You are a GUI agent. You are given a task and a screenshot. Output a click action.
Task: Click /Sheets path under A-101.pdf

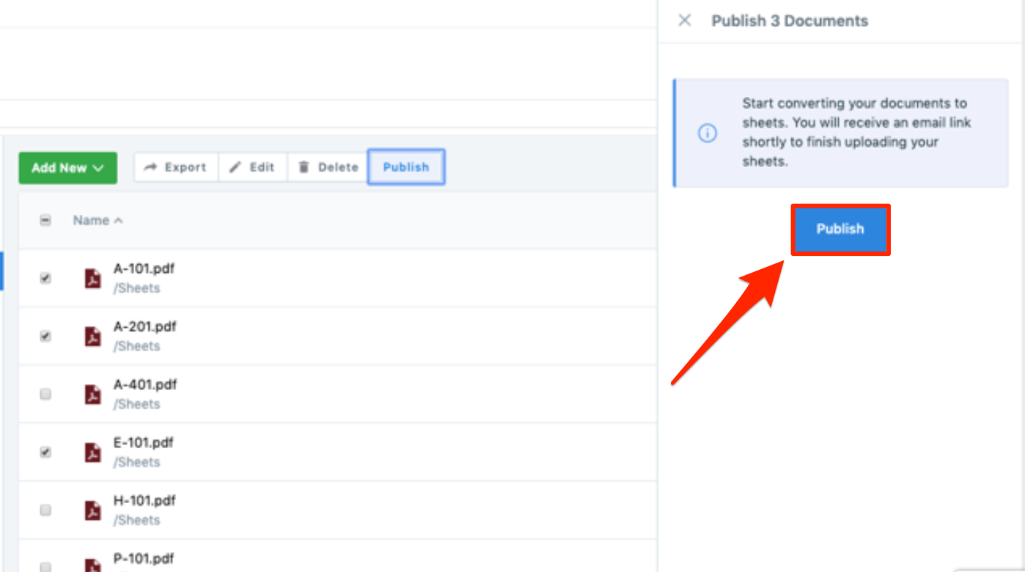pyautogui.click(x=136, y=288)
